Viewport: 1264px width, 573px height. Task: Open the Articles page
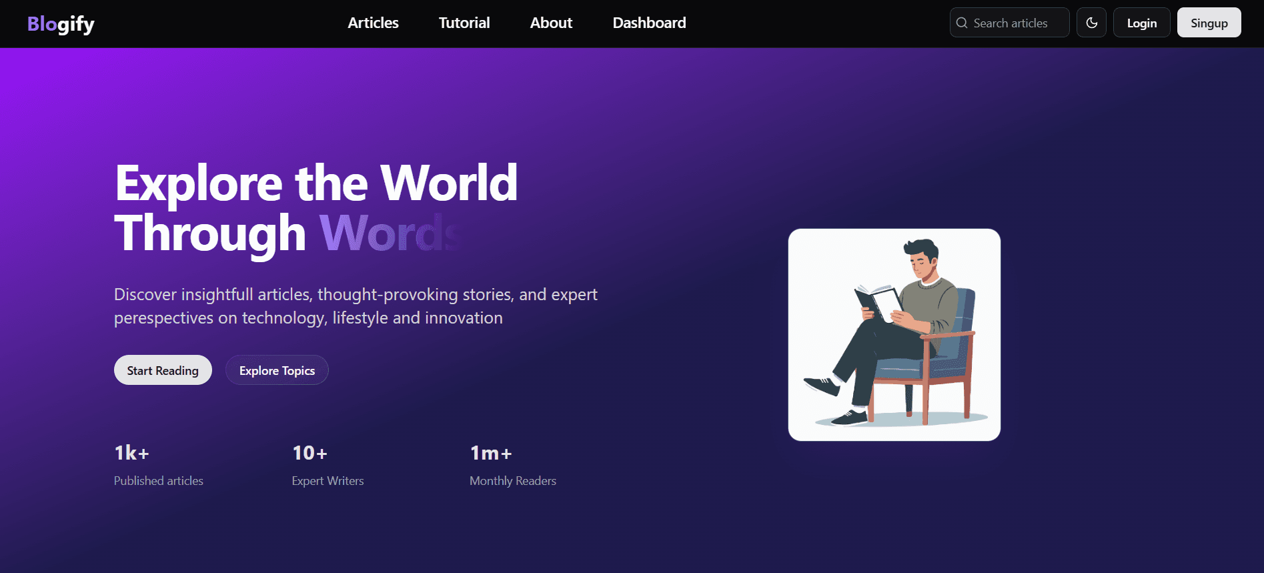pyautogui.click(x=373, y=23)
